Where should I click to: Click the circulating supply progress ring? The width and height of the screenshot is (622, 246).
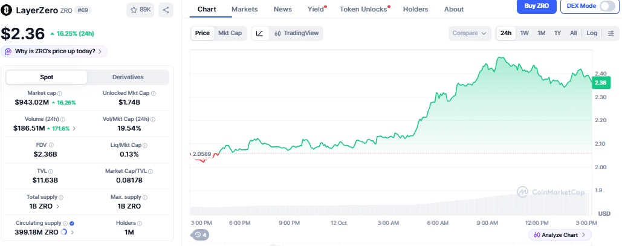point(64,232)
